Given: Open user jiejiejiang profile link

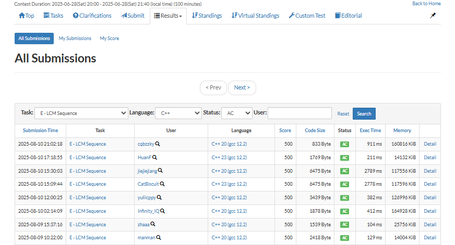Looking at the screenshot, I should pyautogui.click(x=148, y=171).
